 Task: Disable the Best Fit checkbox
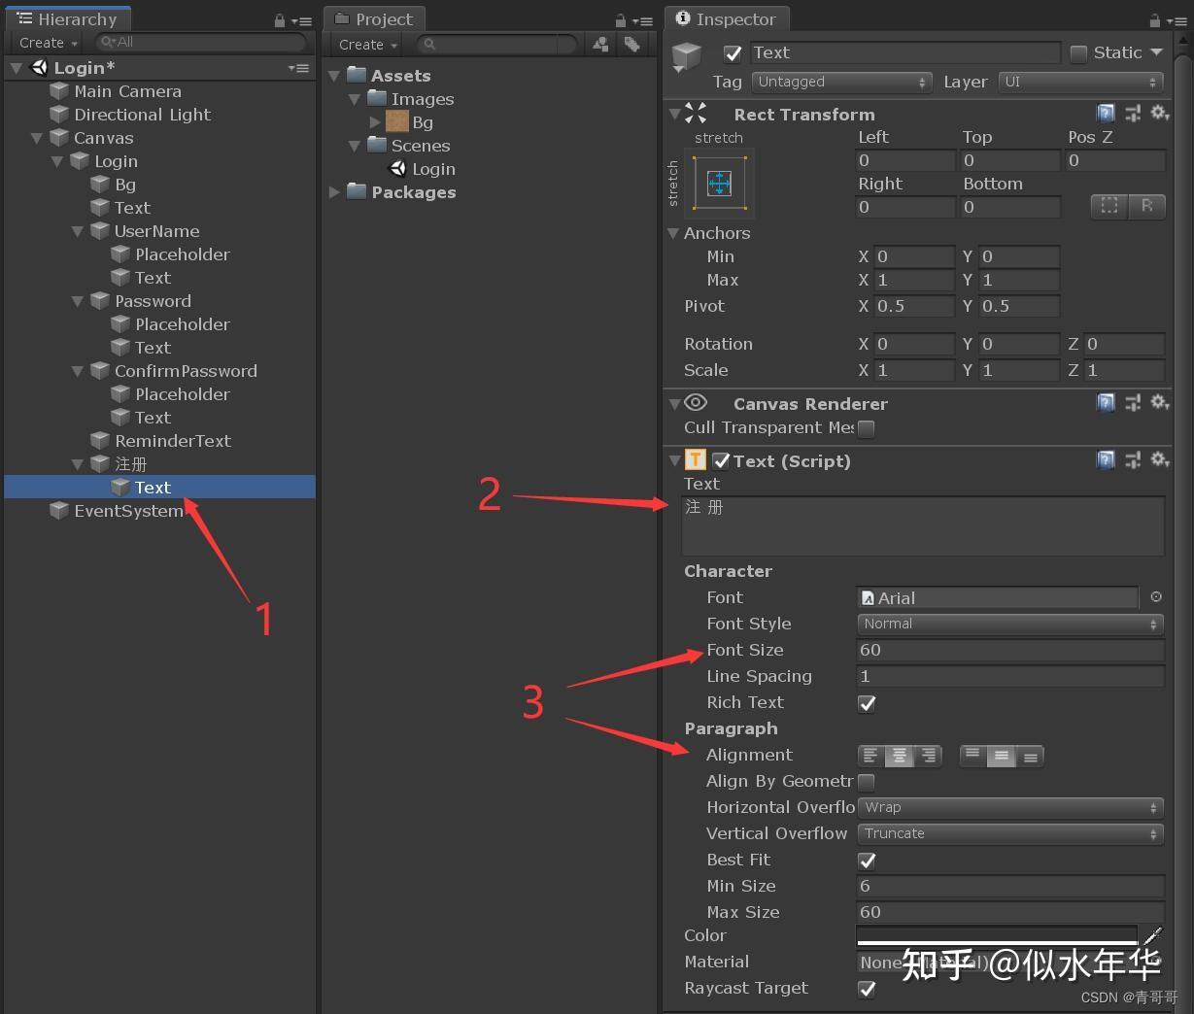coord(866,860)
